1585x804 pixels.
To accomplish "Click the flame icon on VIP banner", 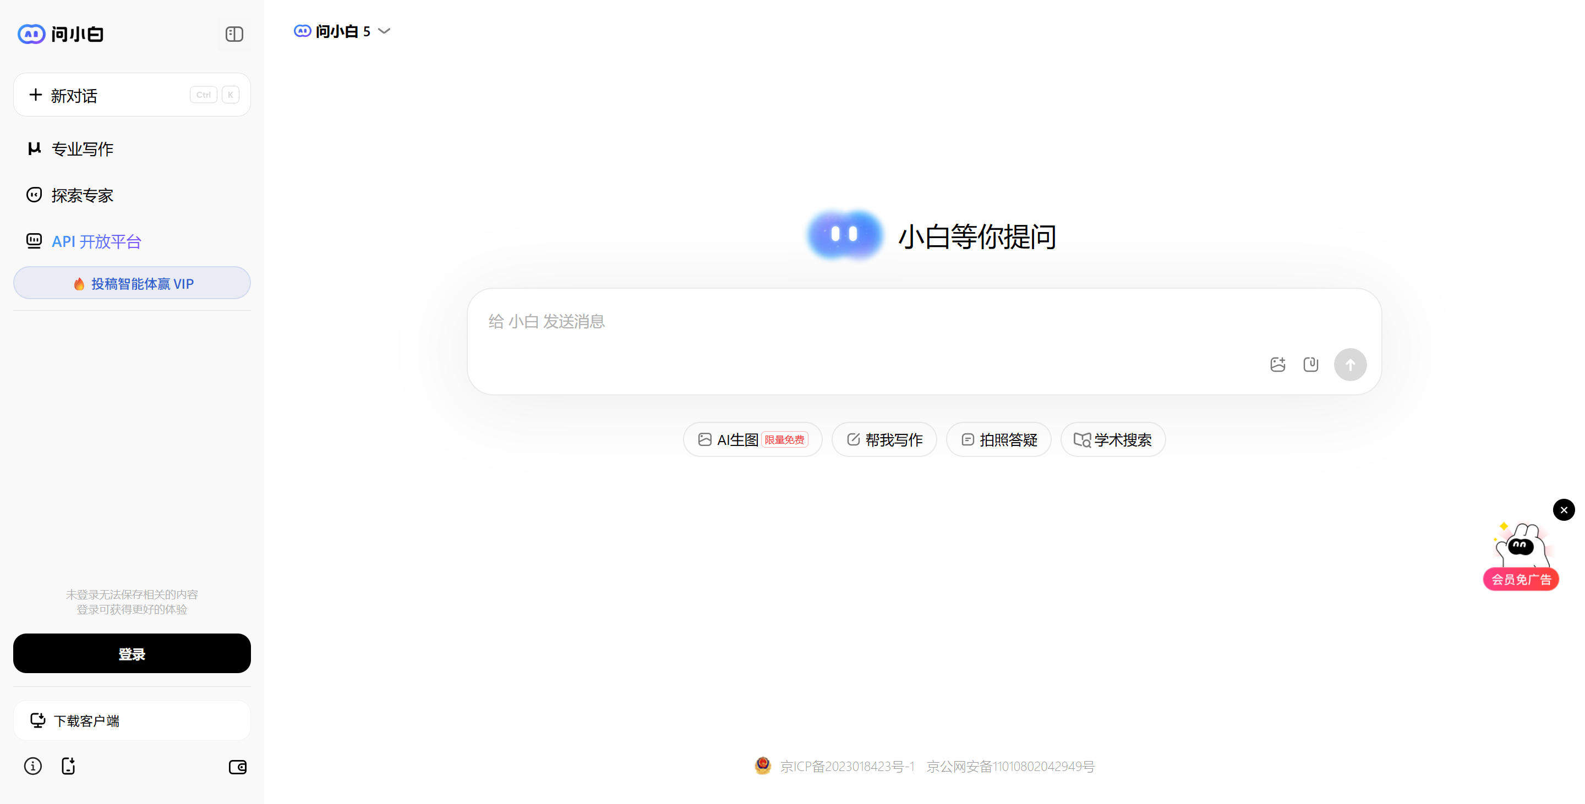I will pyautogui.click(x=79, y=284).
